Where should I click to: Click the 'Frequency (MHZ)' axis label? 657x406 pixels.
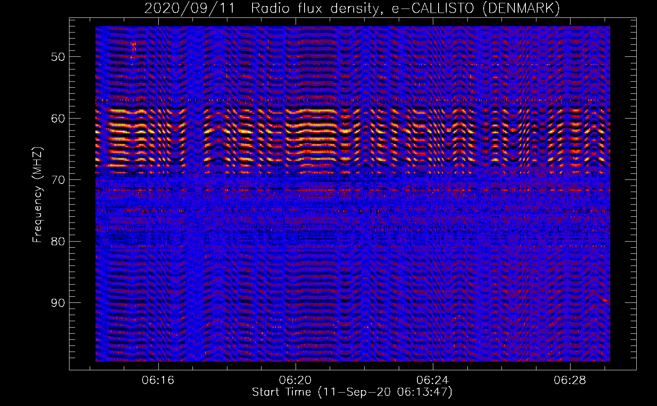pos(37,195)
